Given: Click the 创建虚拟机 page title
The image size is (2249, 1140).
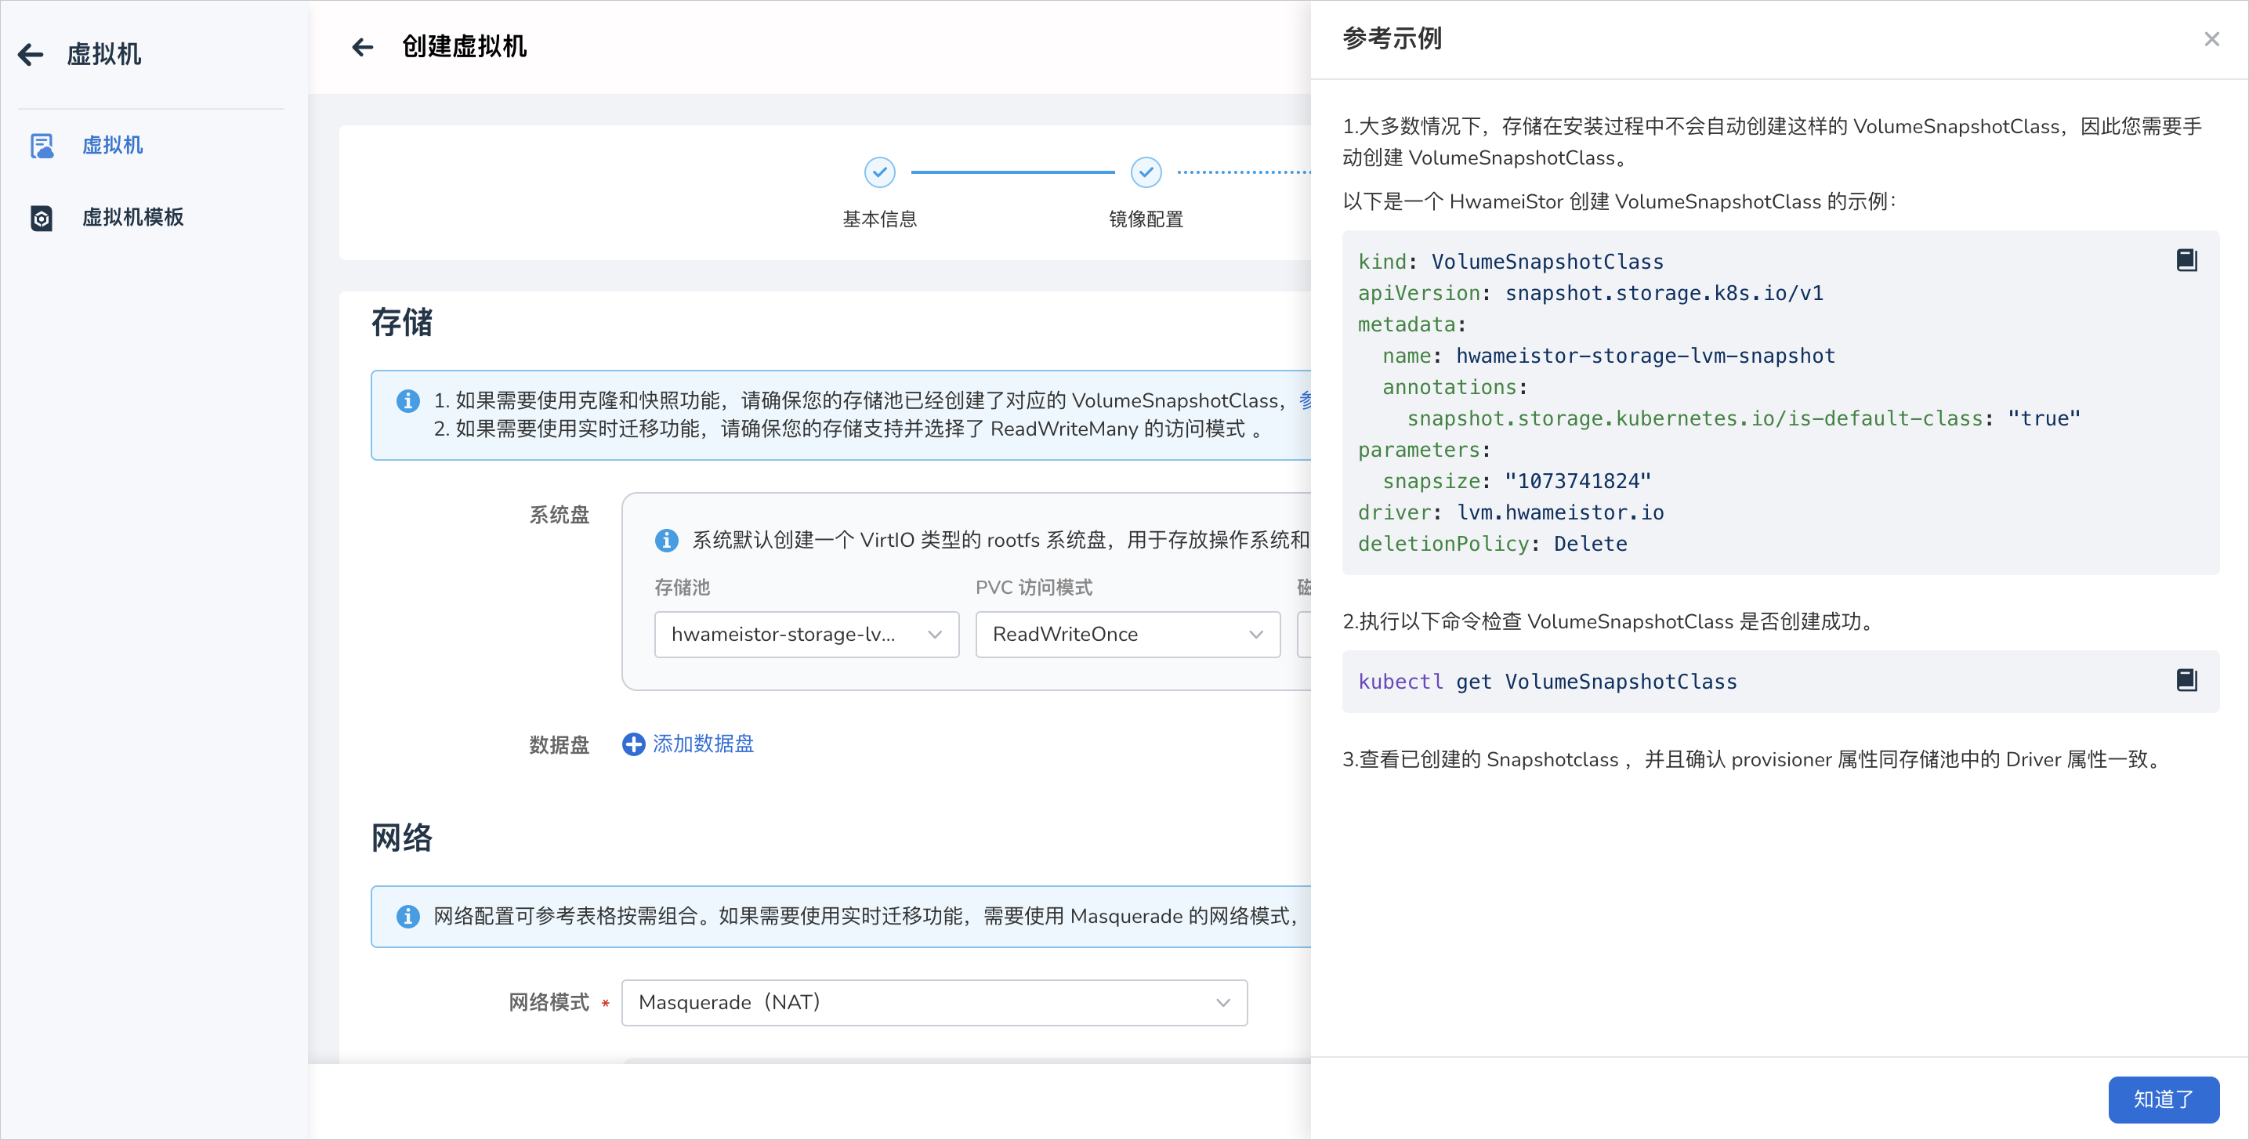Looking at the screenshot, I should point(465,47).
